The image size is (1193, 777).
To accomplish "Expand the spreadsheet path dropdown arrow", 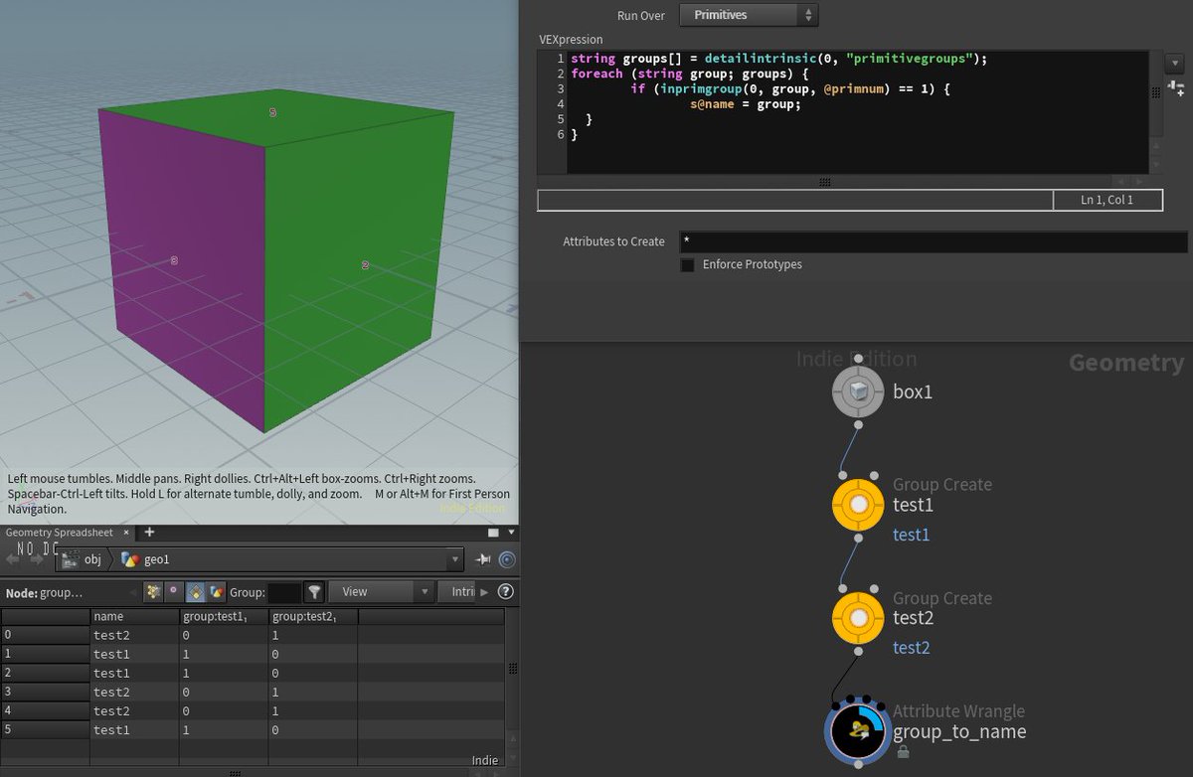I will click(454, 559).
